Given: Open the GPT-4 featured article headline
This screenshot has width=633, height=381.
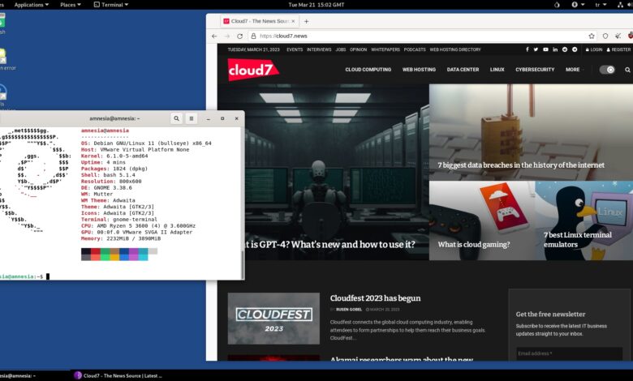Looking at the screenshot, I should [x=331, y=244].
